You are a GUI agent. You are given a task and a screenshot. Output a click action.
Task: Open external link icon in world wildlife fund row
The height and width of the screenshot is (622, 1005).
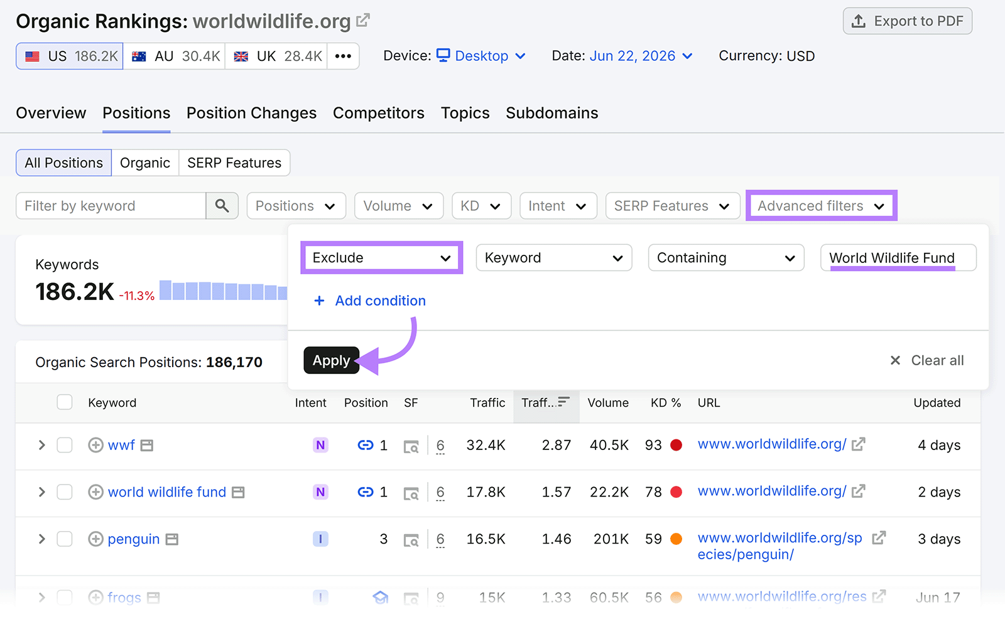click(859, 491)
